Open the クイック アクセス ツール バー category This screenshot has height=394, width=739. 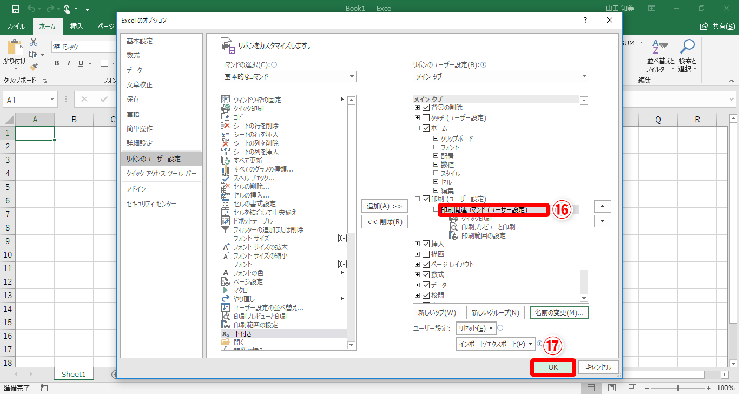[161, 174]
